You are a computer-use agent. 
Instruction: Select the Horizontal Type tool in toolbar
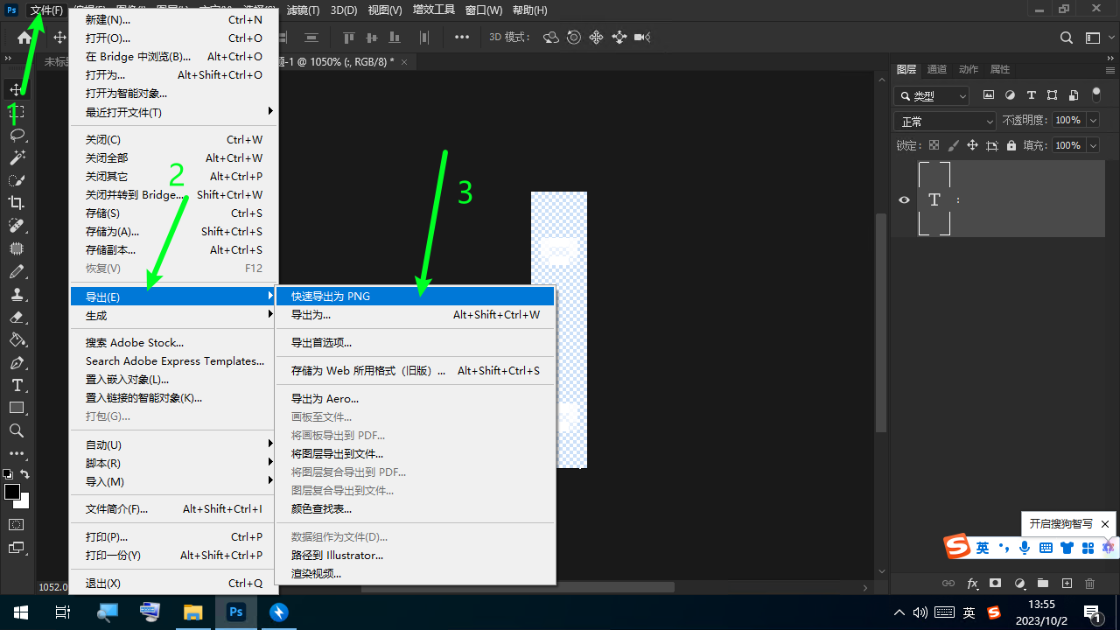tap(17, 386)
